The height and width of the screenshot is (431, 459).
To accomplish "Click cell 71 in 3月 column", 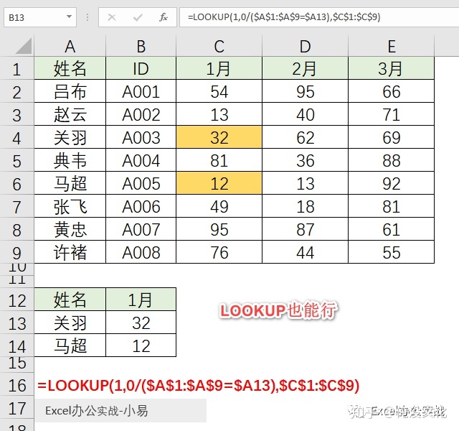I will (391, 114).
